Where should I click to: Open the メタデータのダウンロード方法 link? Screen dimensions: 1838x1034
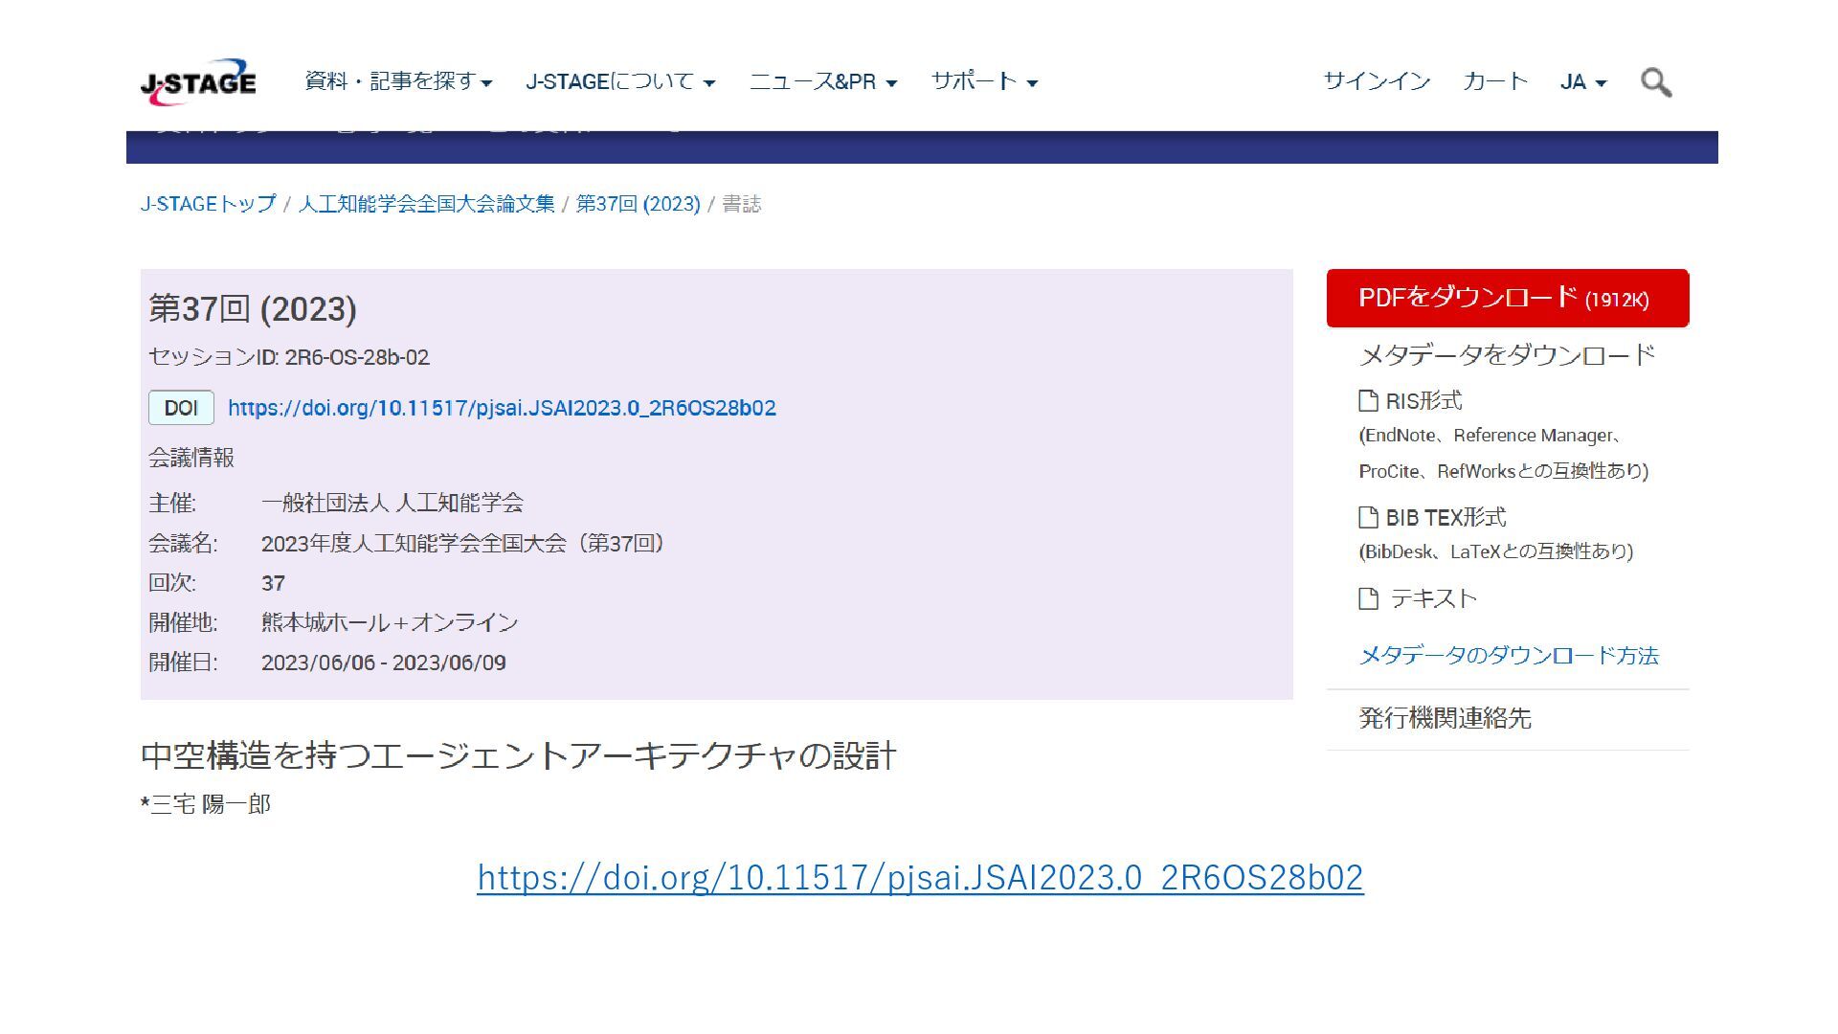point(1508,656)
